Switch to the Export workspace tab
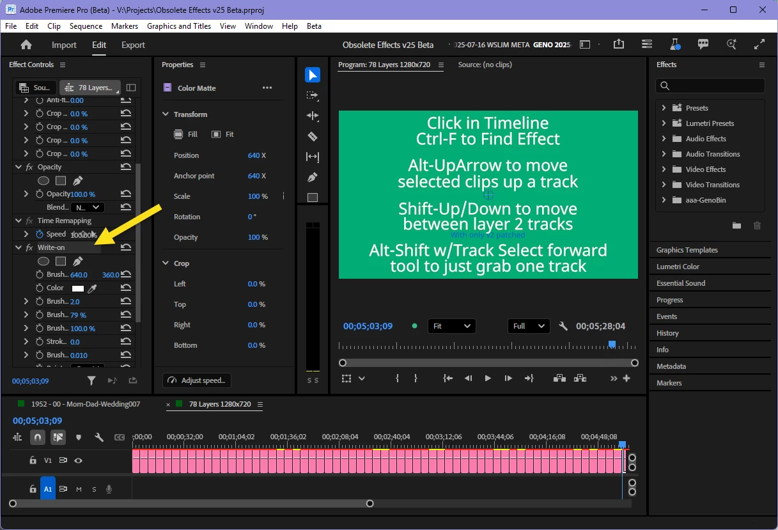 pyautogui.click(x=133, y=45)
